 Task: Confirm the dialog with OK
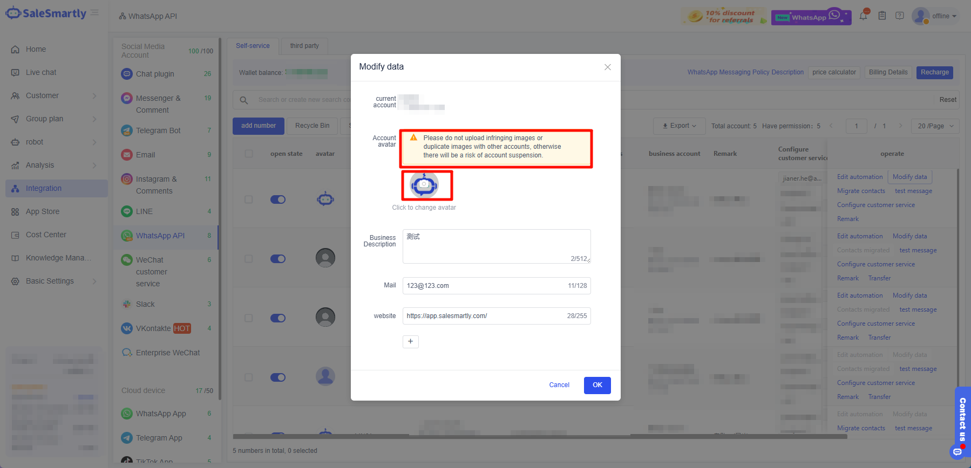(597, 386)
